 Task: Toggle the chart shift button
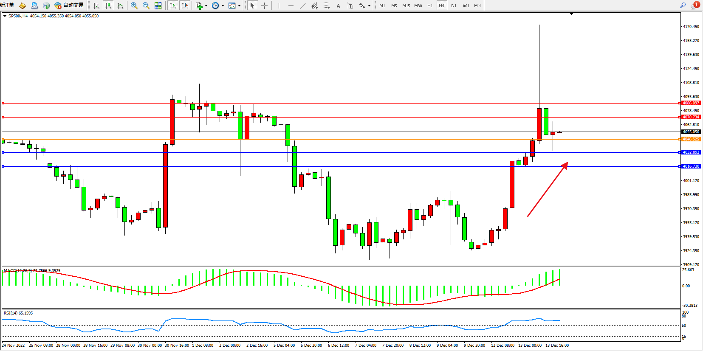tap(185, 6)
